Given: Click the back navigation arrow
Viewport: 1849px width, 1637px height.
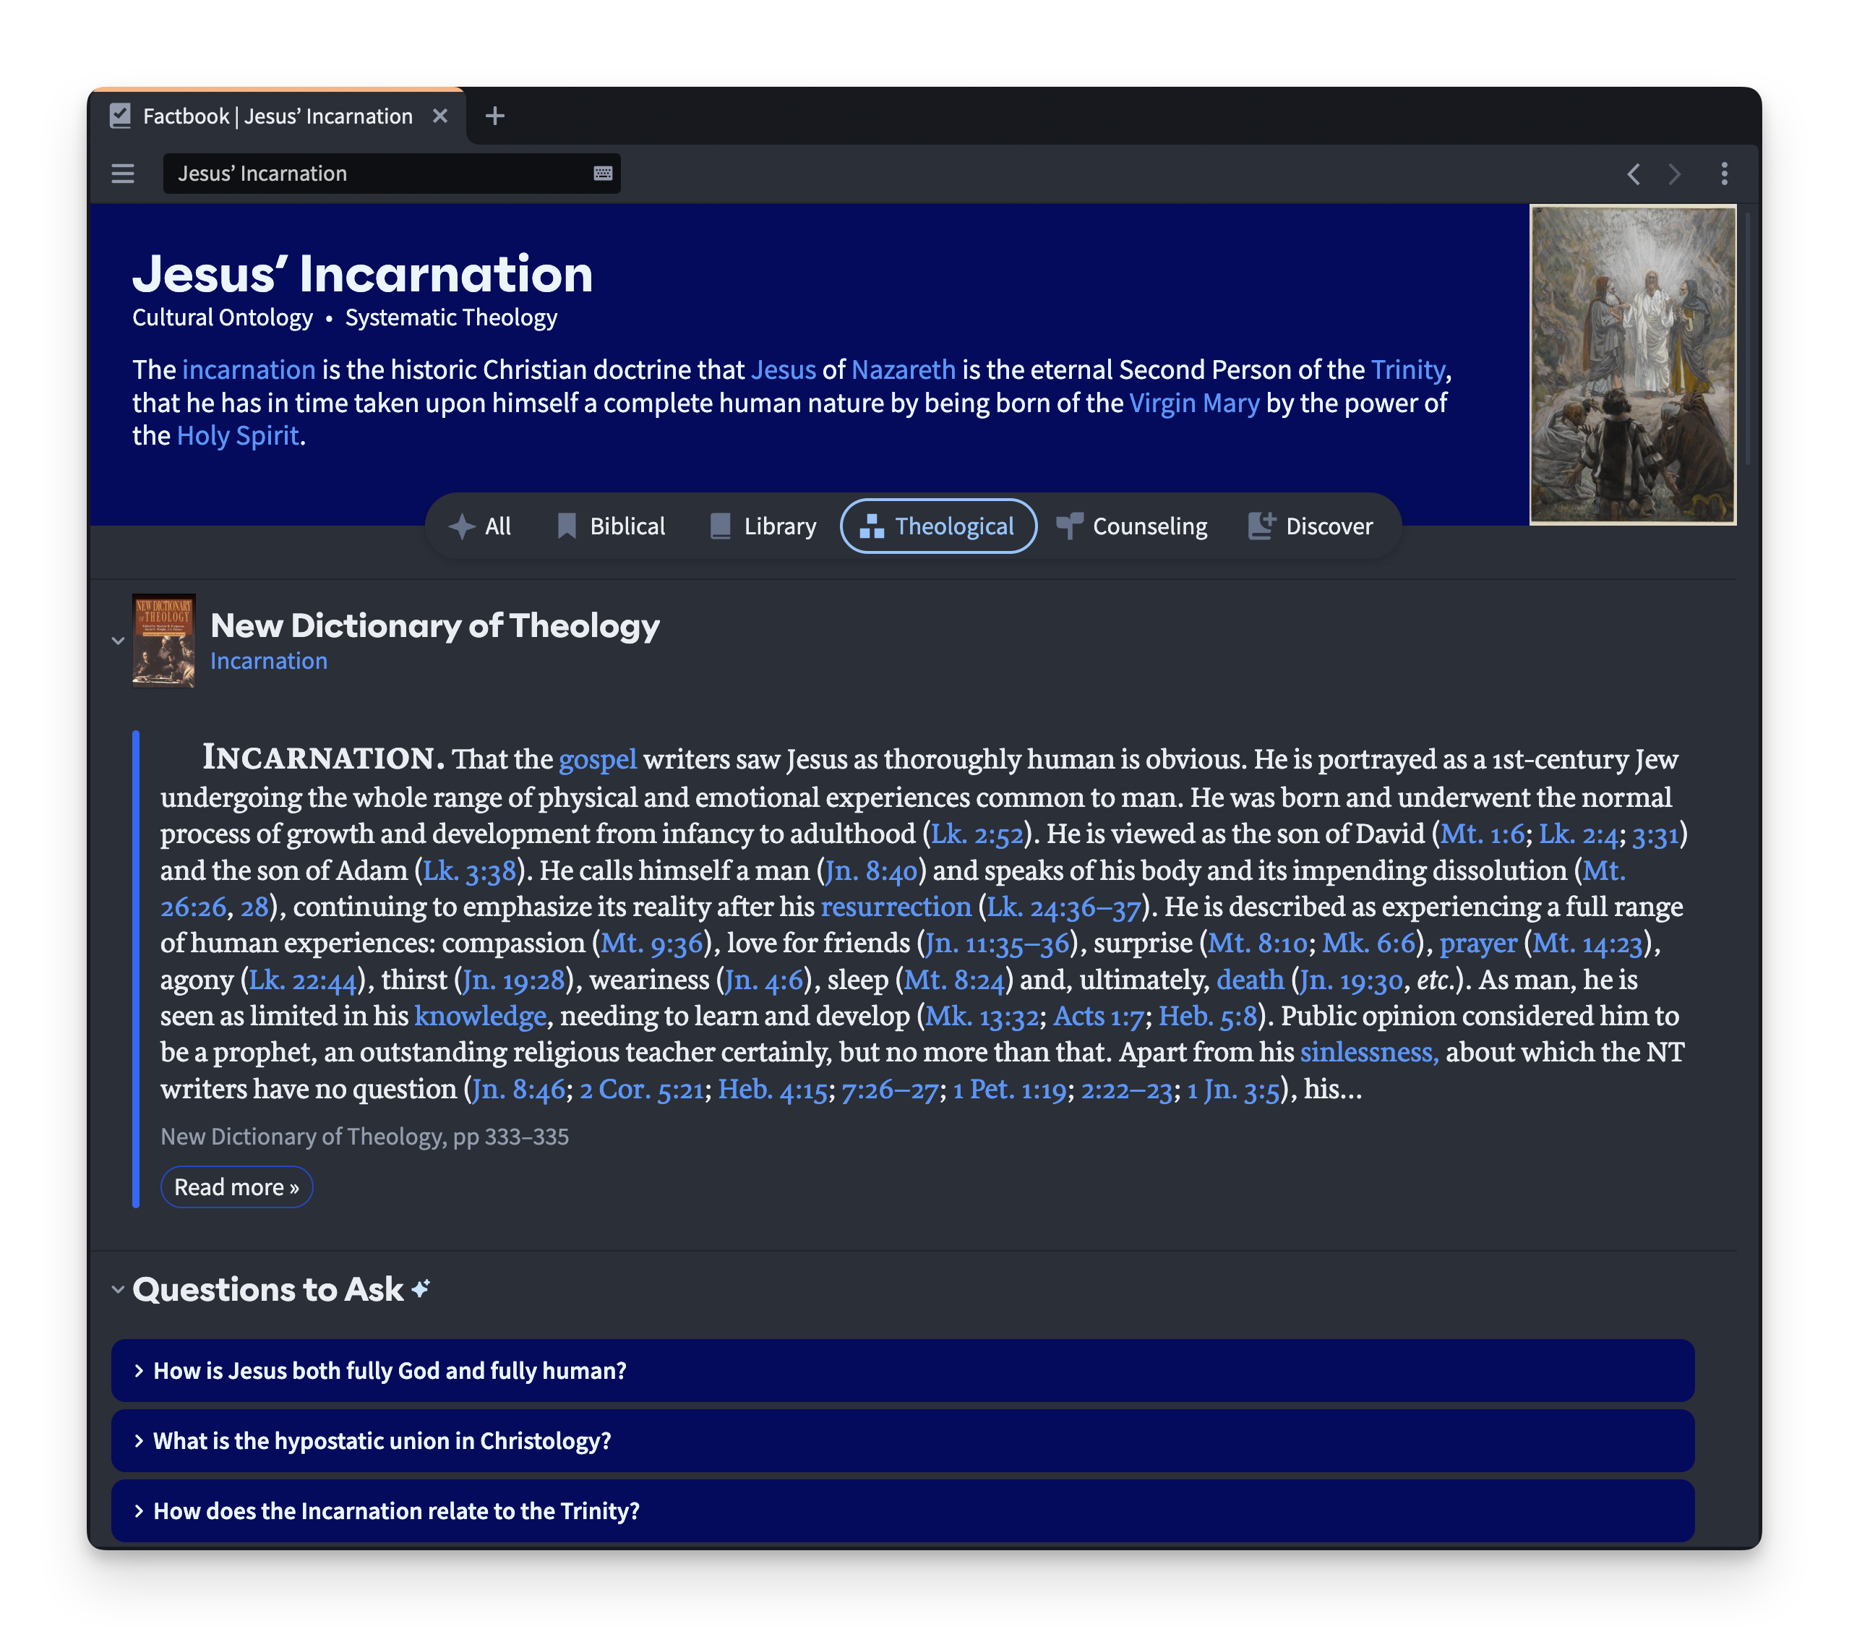Looking at the screenshot, I should [x=1634, y=173].
